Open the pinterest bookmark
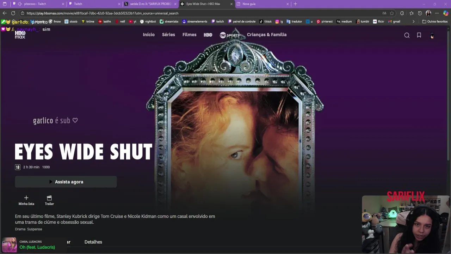The width and height of the screenshot is (451, 254). (x=325, y=22)
